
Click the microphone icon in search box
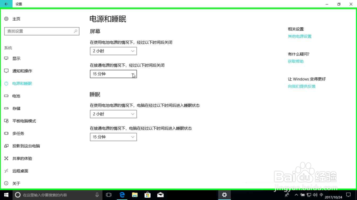pyautogui.click(x=97, y=195)
